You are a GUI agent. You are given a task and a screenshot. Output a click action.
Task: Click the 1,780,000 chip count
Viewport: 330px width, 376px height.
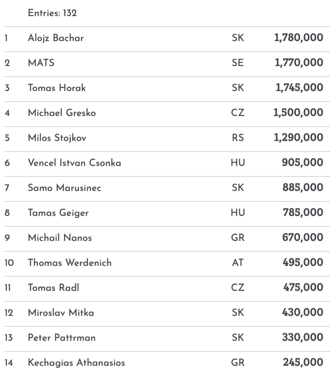tap(298, 38)
